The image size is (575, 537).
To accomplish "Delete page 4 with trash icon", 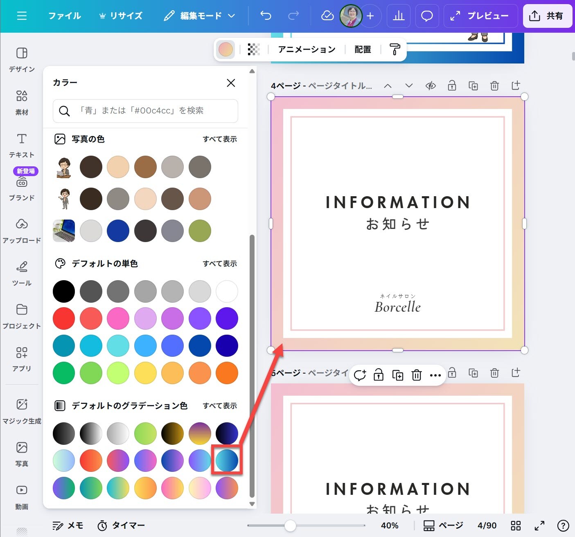I will [494, 86].
